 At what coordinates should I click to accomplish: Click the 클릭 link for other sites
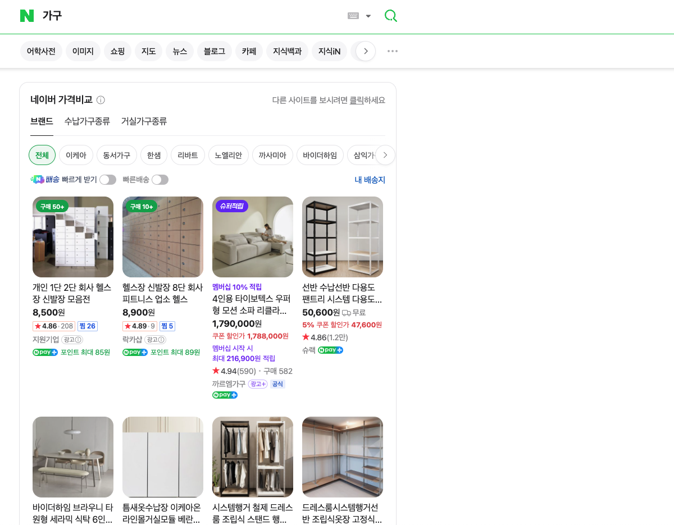[356, 100]
